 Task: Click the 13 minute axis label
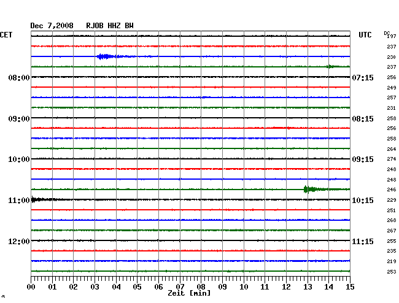click(x=308, y=287)
